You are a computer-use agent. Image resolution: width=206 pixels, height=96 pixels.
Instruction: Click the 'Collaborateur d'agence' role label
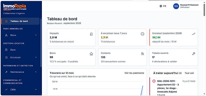point(14,13)
